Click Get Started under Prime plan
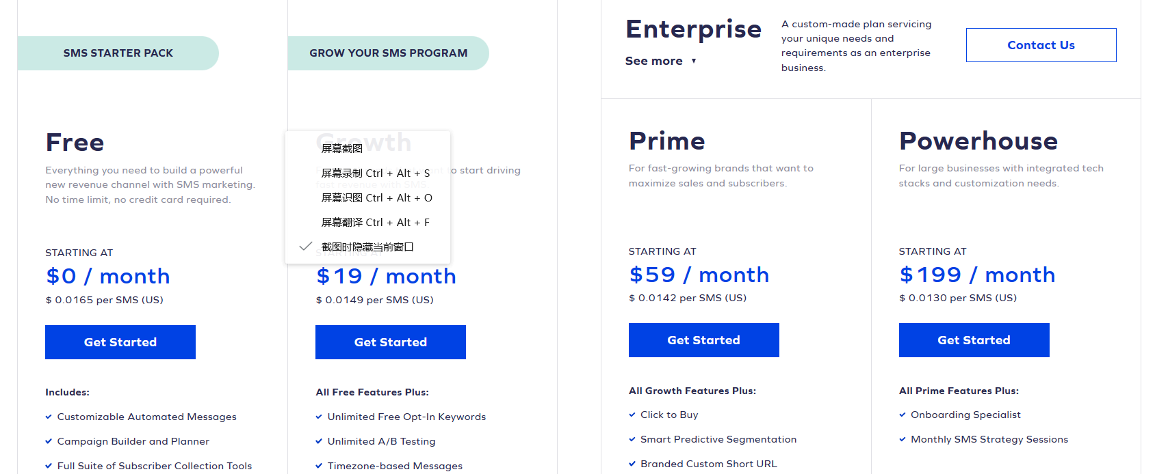Image resolution: width=1155 pixels, height=474 pixels. click(703, 340)
